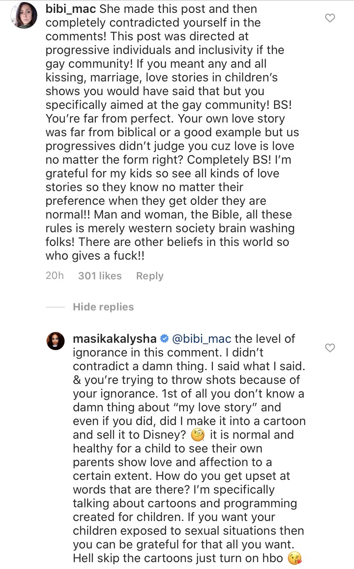354x569 pixels.
Task: Tap the word 'Disney' in the reply
Action: tap(165, 435)
